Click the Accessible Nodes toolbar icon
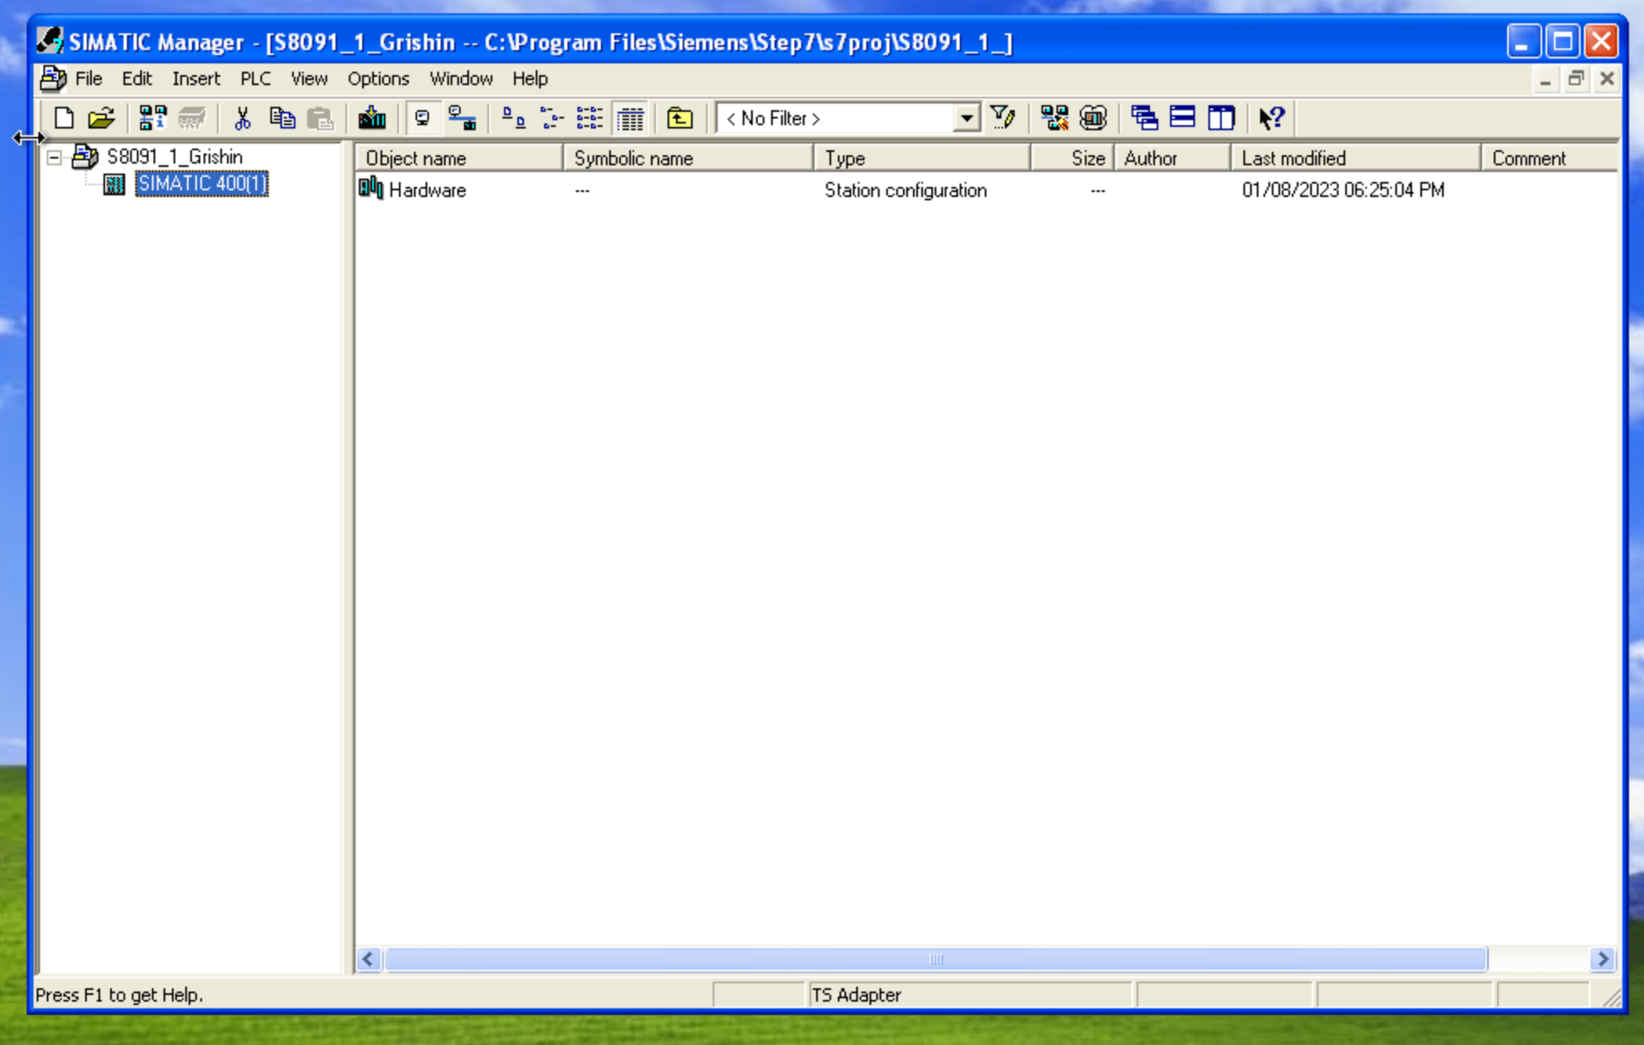 [x=153, y=119]
